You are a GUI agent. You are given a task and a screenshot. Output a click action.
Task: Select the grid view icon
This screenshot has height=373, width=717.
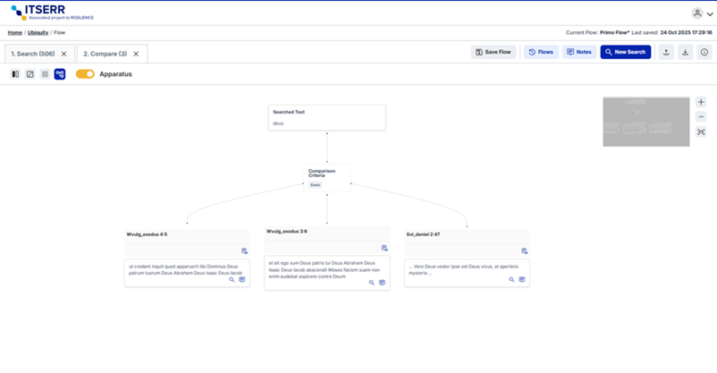point(45,74)
